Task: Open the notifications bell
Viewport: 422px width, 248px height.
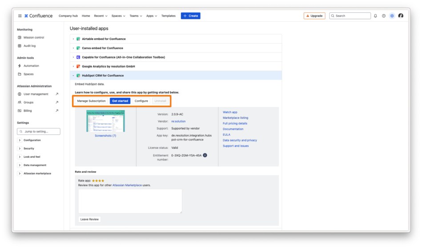Action: (x=375, y=16)
